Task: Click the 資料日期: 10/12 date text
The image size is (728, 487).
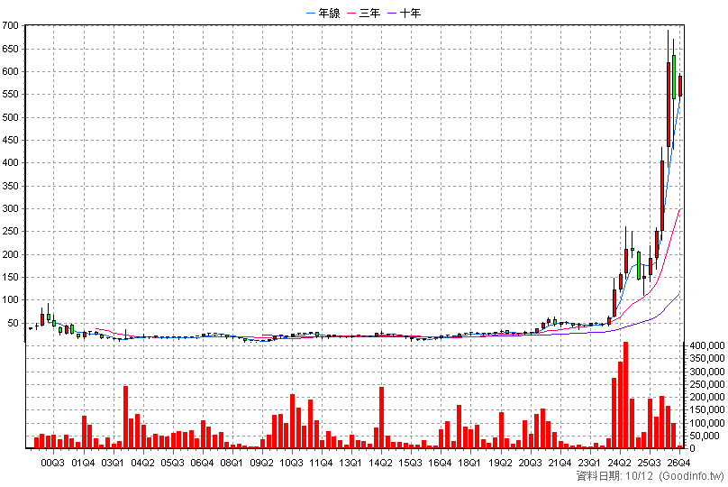Action: click(x=614, y=476)
